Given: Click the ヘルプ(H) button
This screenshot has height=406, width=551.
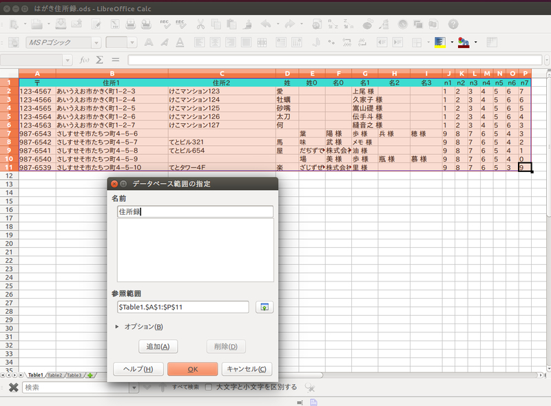Looking at the screenshot, I should pyautogui.click(x=138, y=369).
